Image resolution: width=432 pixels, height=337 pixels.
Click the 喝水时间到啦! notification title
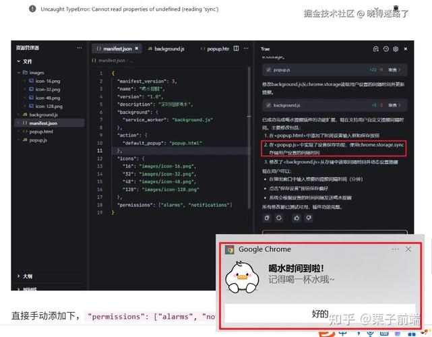[296, 268]
